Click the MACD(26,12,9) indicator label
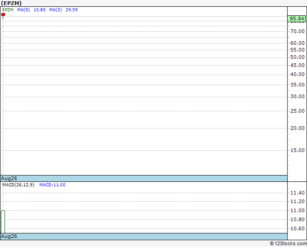Screen dimensions: 307x247 [x=19, y=185]
